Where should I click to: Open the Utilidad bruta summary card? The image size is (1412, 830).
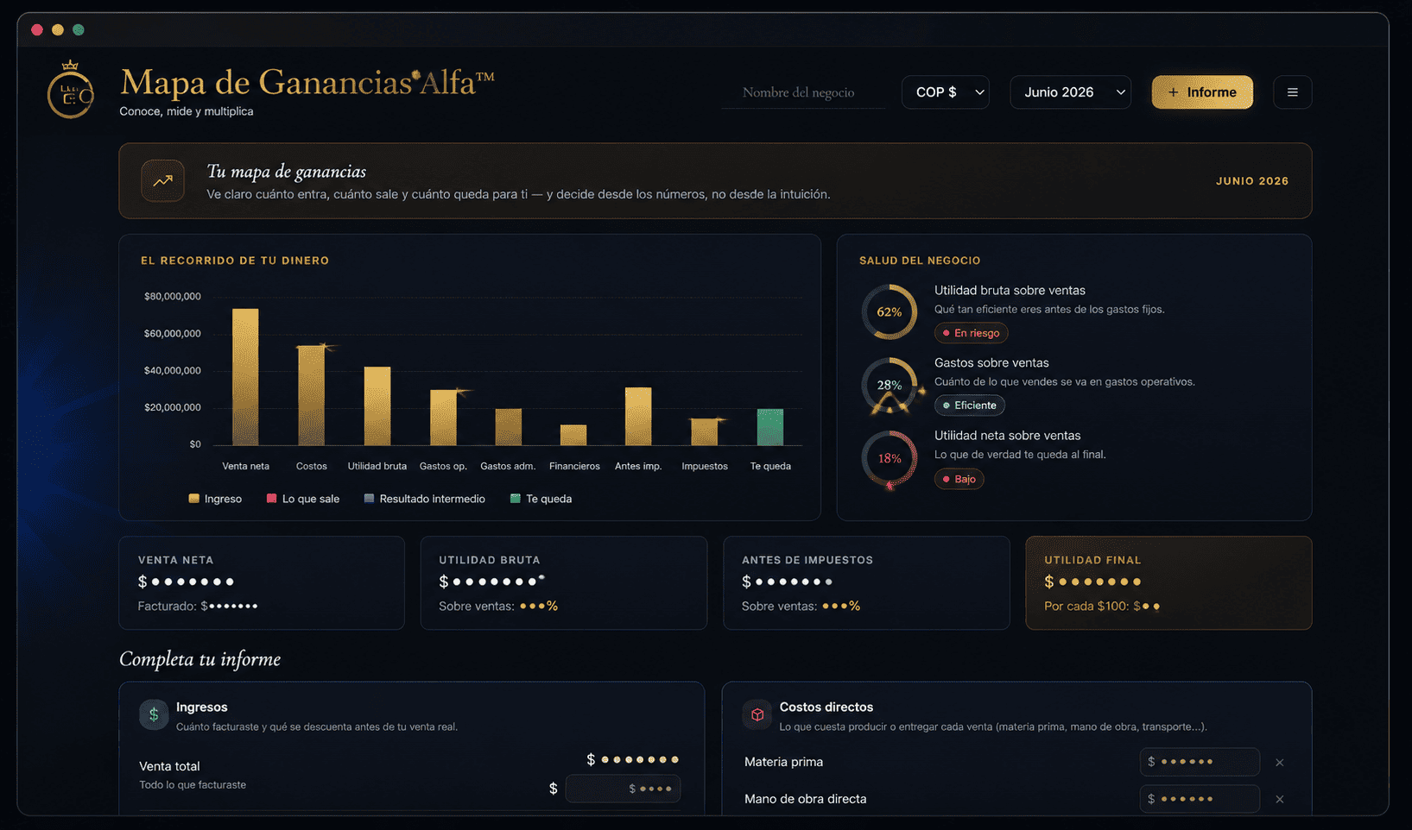tap(564, 583)
